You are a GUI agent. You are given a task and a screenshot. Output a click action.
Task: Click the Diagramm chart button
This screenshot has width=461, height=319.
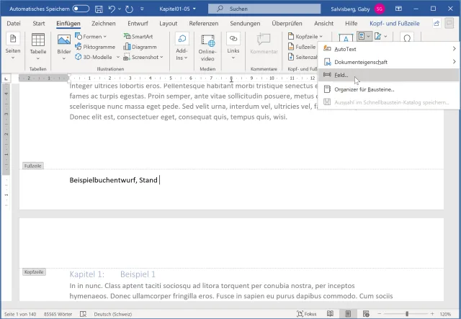pos(140,47)
